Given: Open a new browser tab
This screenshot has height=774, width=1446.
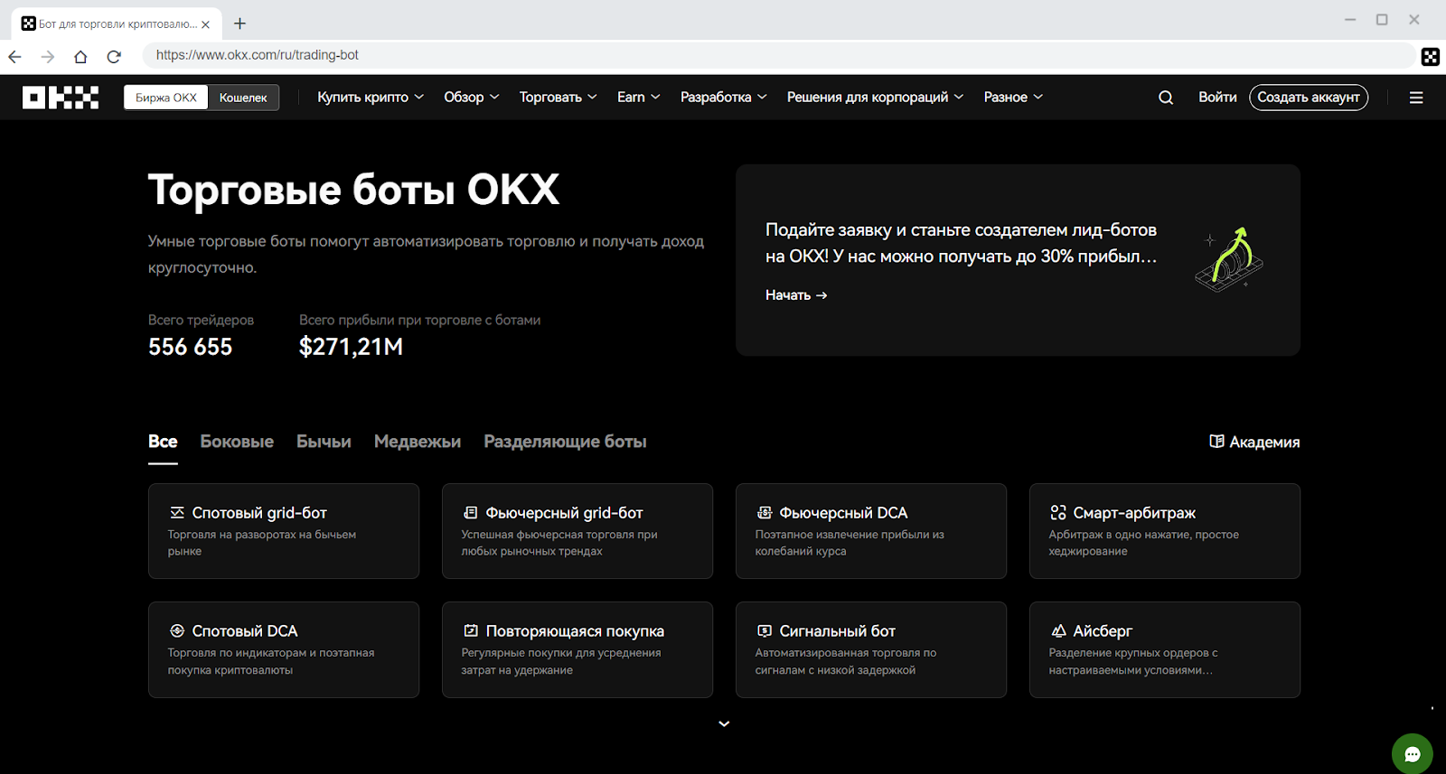Looking at the screenshot, I should (239, 23).
